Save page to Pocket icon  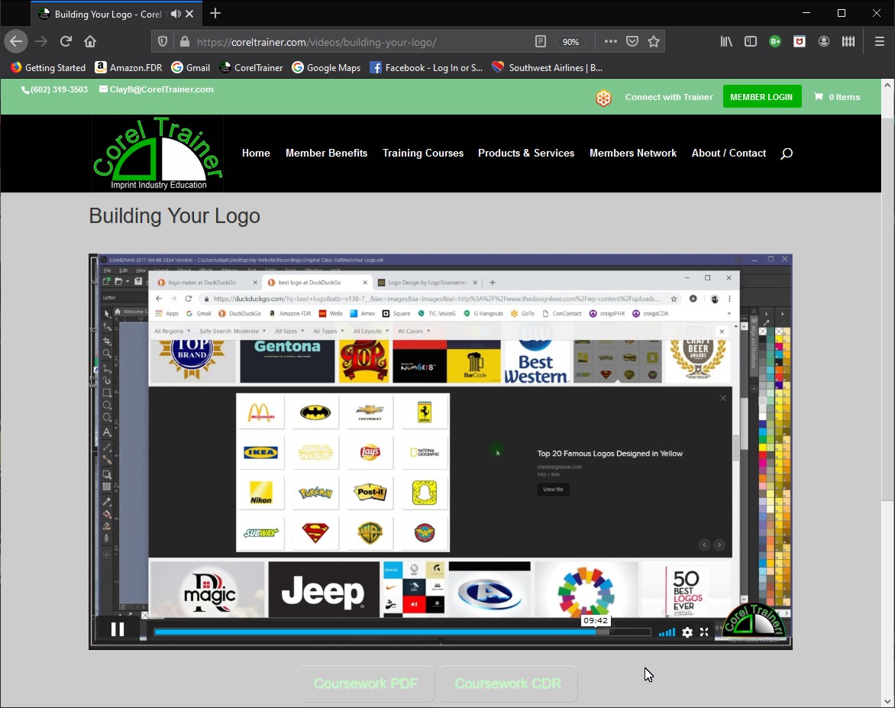[632, 41]
